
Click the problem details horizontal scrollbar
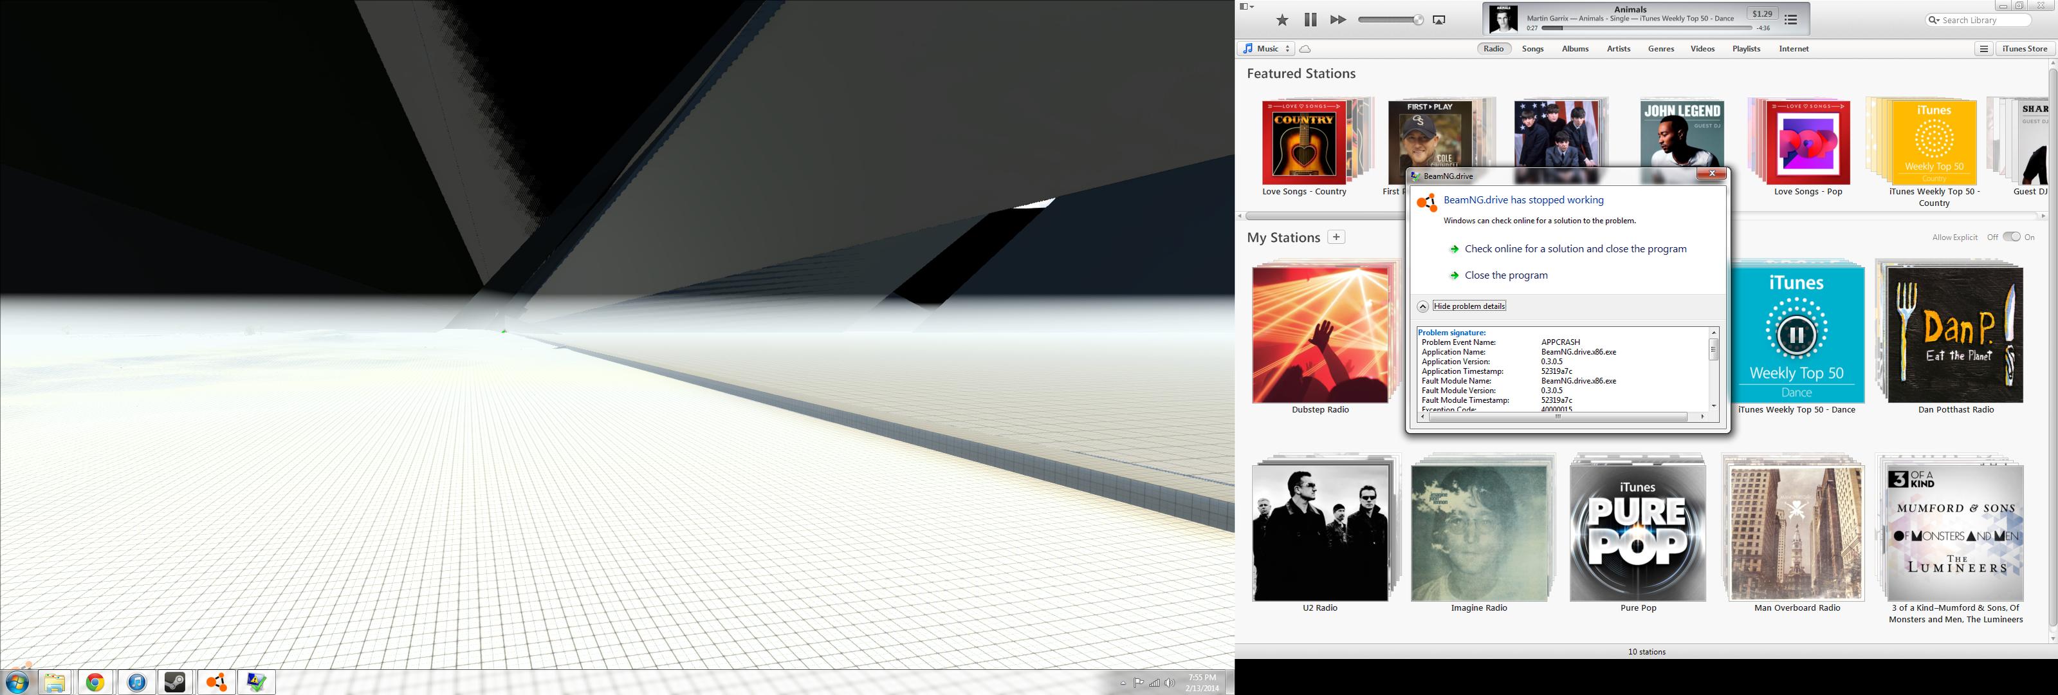coord(1558,416)
